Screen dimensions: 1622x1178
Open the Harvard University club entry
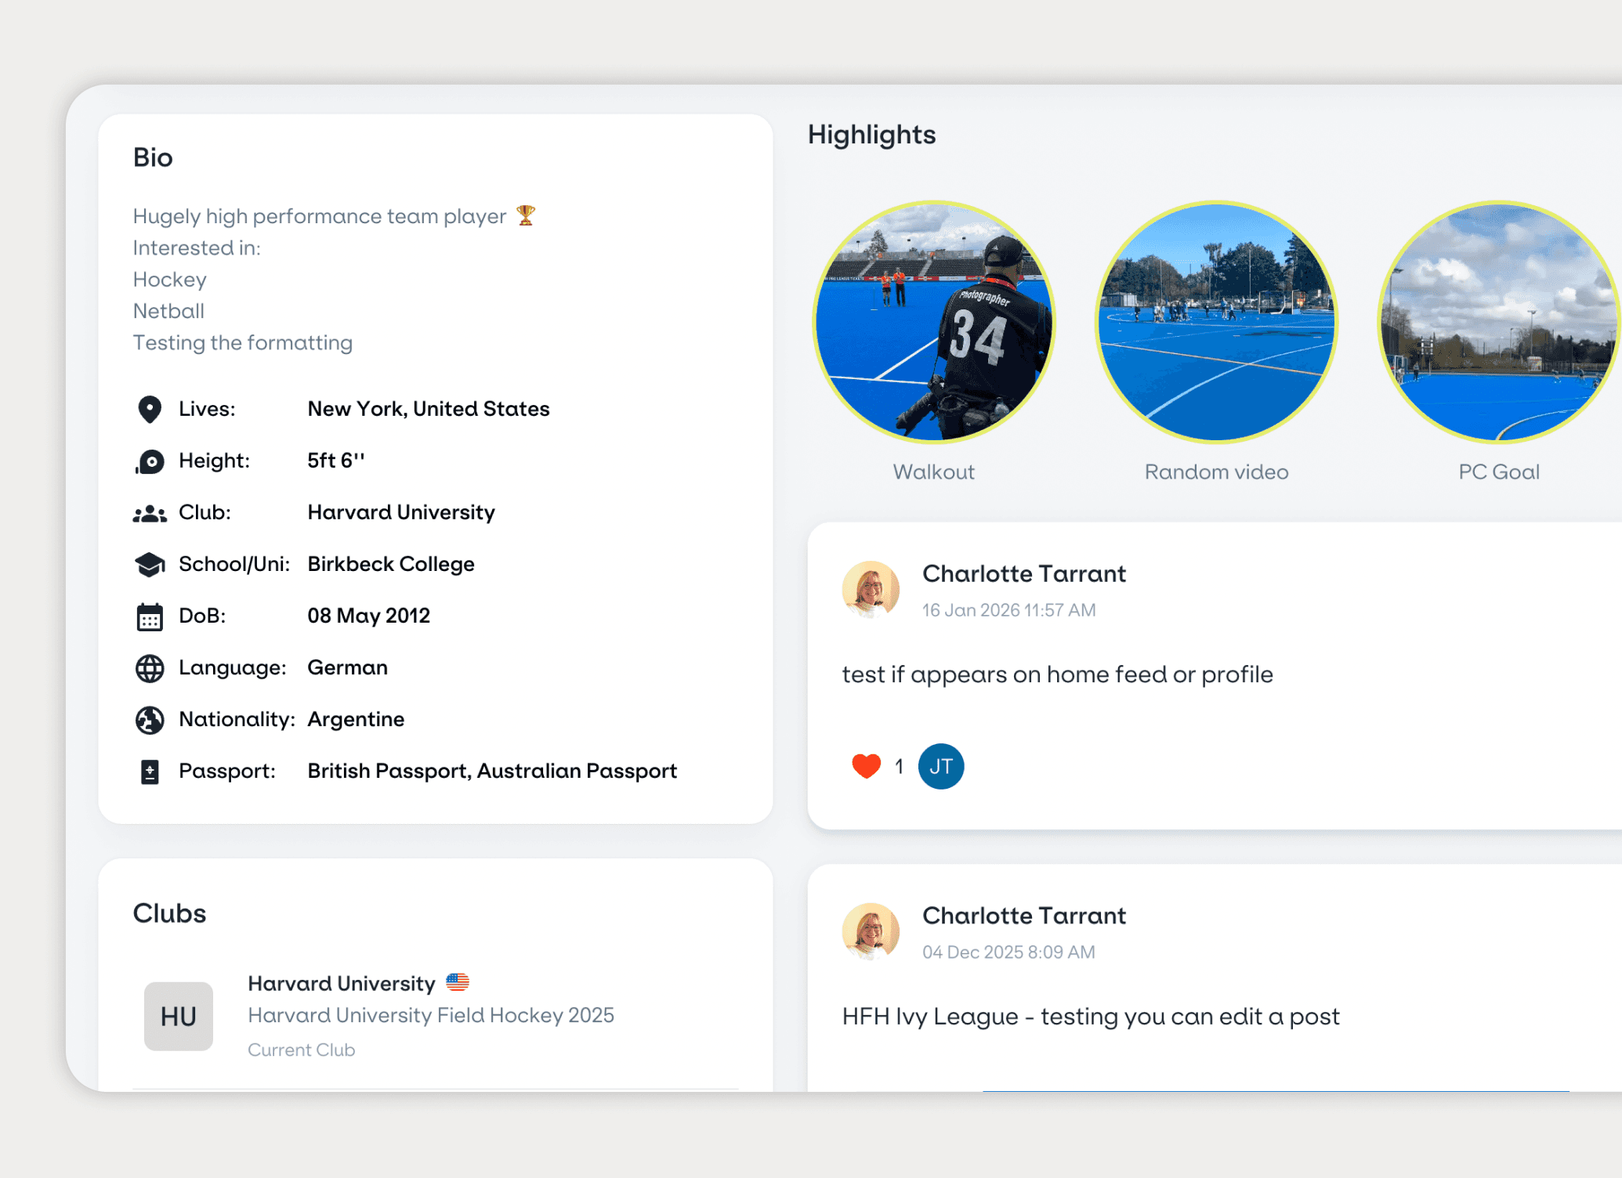[x=341, y=984]
